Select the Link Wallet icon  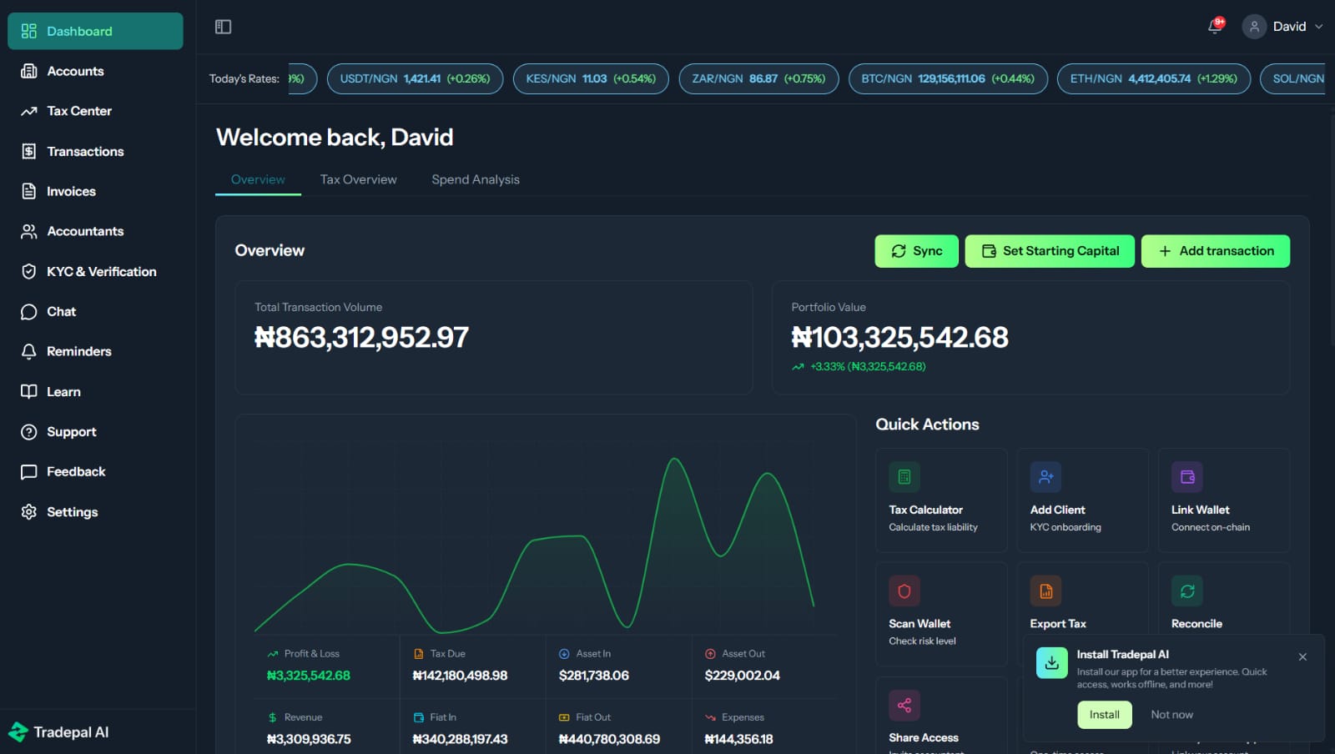[1186, 477]
